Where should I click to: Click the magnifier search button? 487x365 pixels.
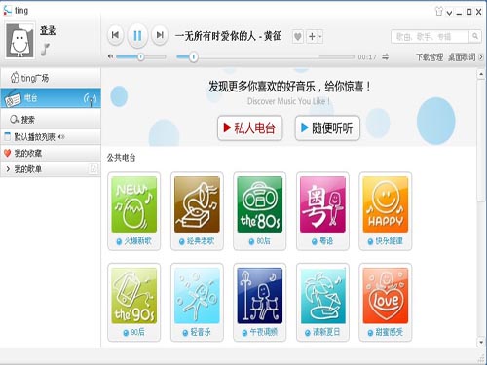[x=475, y=36]
